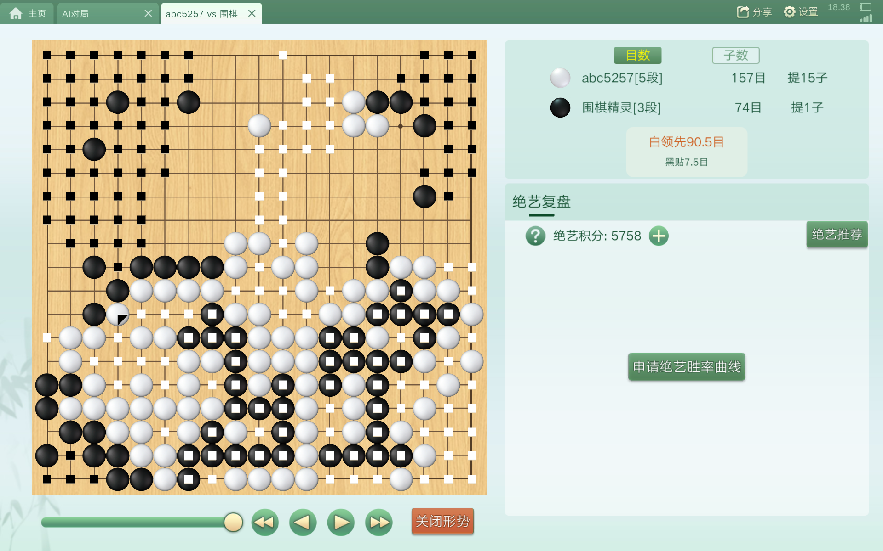This screenshot has height=551, width=883.
Task: Select 目数 scoring mode
Action: [x=637, y=56]
